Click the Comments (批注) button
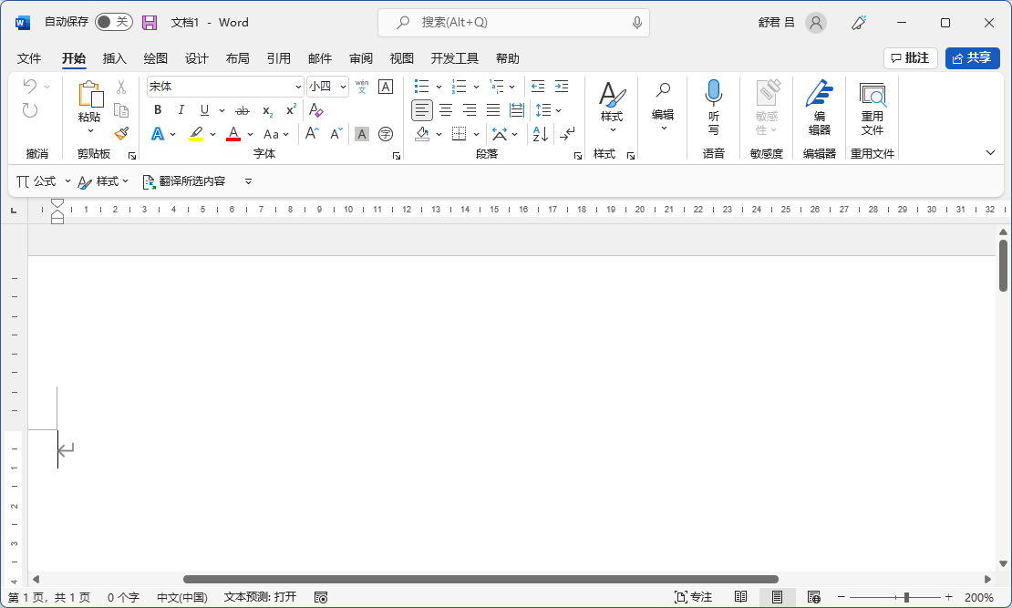 tap(911, 58)
